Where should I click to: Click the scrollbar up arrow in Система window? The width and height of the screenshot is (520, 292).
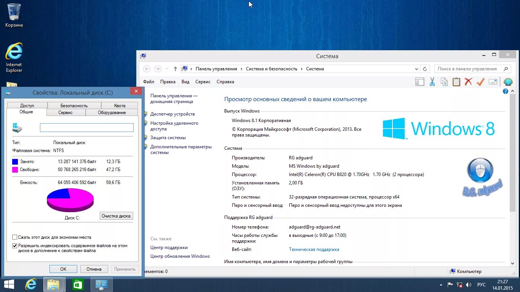pyautogui.click(x=512, y=91)
